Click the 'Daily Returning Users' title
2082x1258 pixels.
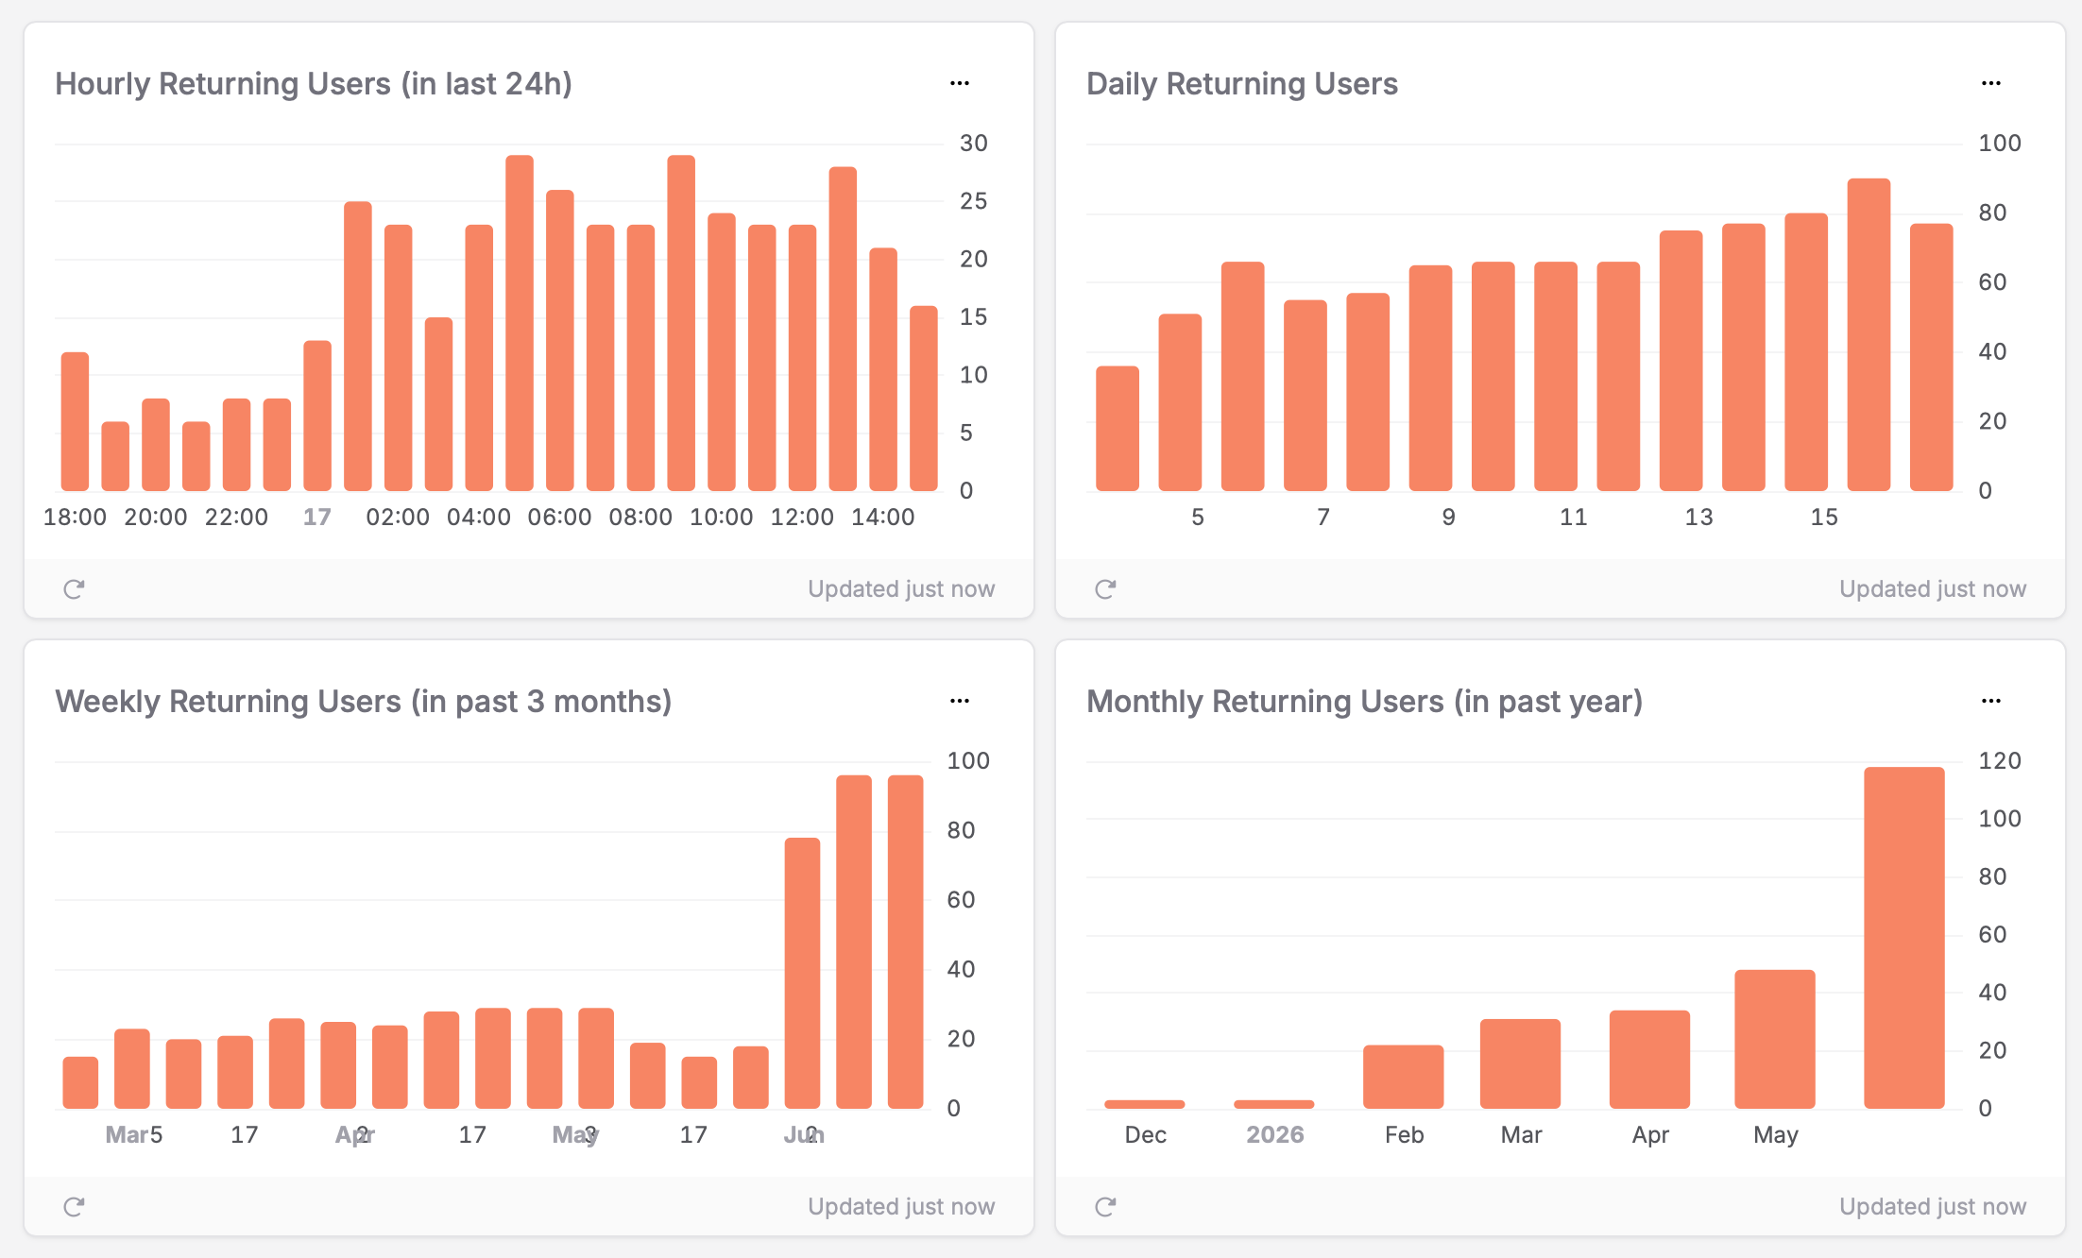pyautogui.click(x=1242, y=84)
